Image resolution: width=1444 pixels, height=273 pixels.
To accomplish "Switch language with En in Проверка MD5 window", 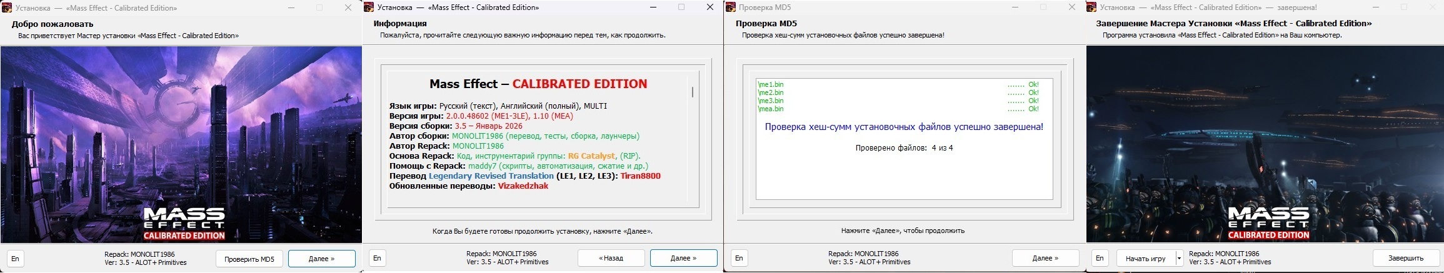I will (x=739, y=258).
